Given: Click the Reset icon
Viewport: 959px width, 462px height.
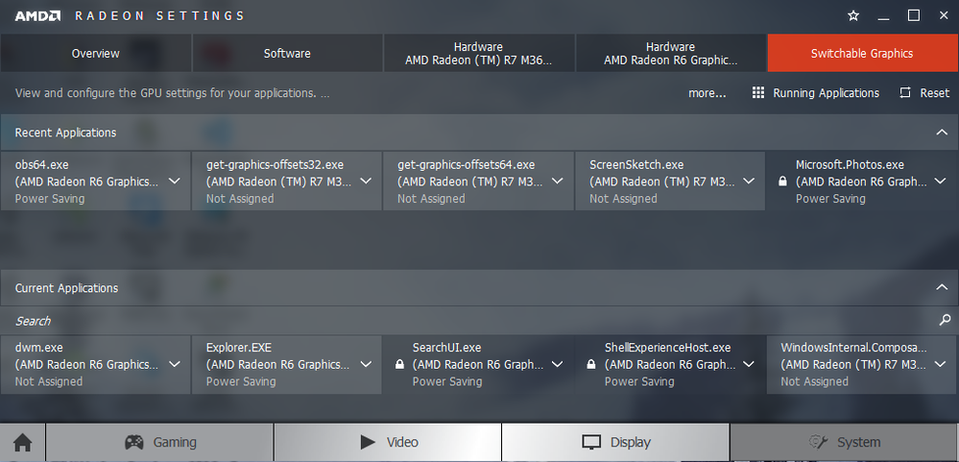Looking at the screenshot, I should [x=905, y=93].
